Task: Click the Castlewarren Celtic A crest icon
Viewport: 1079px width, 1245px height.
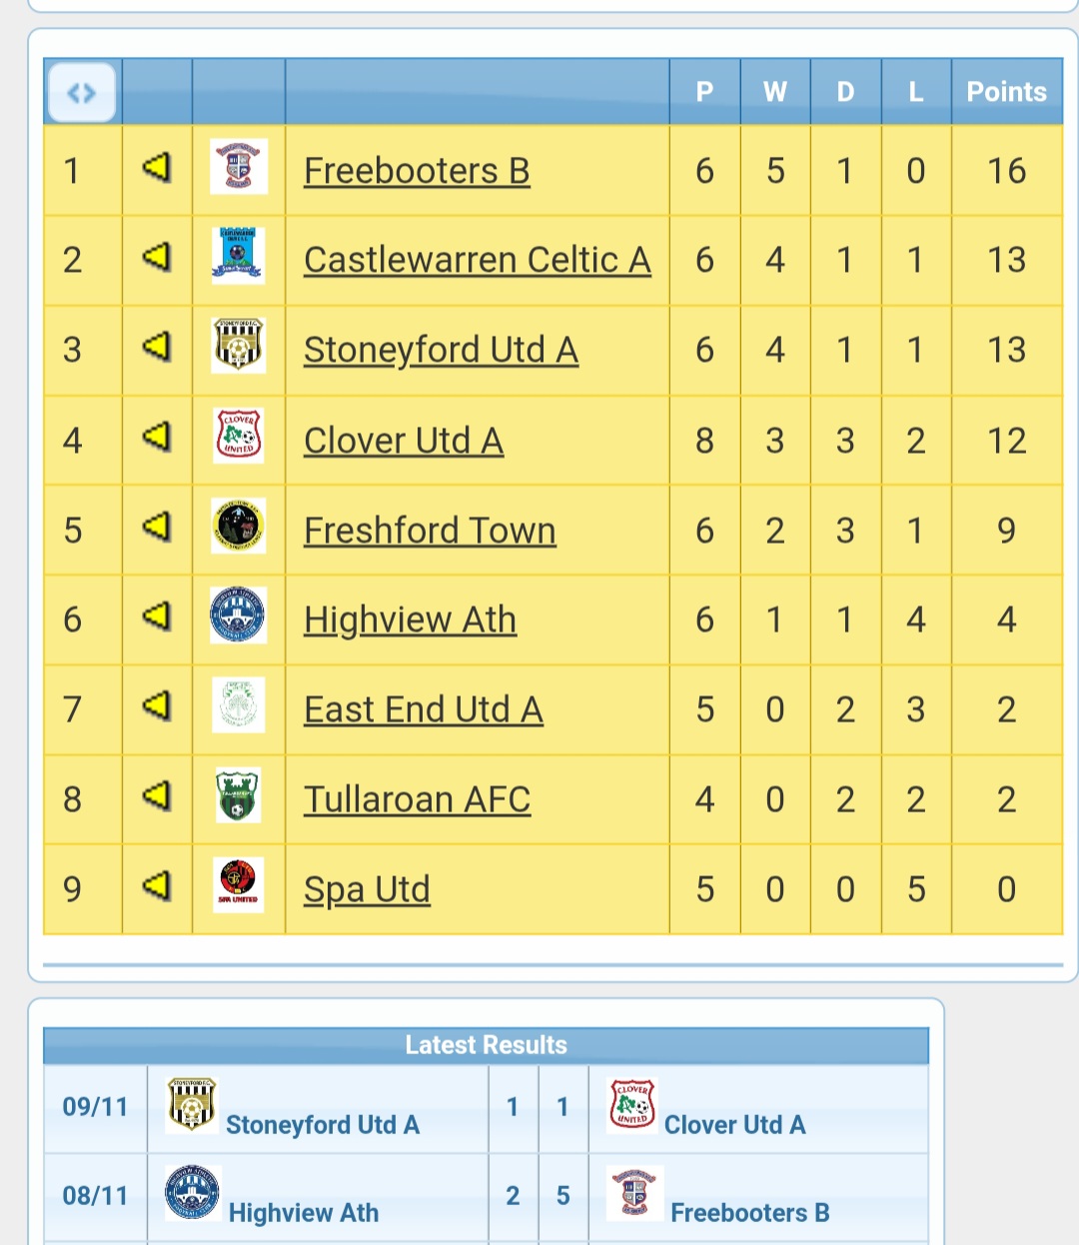Action: 239,256
